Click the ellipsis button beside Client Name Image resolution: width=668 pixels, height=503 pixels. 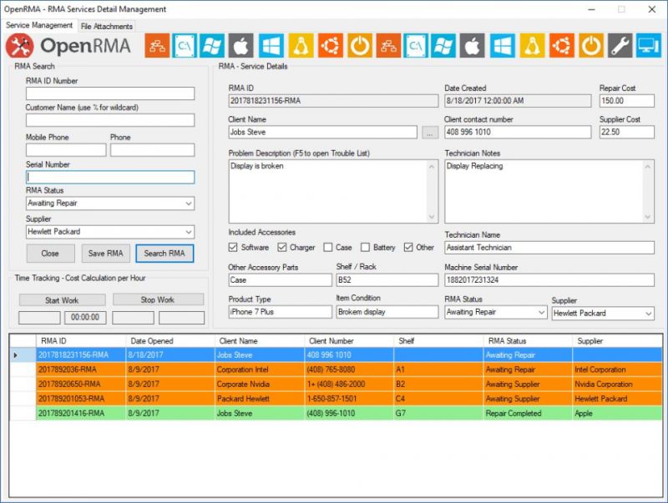(x=430, y=133)
